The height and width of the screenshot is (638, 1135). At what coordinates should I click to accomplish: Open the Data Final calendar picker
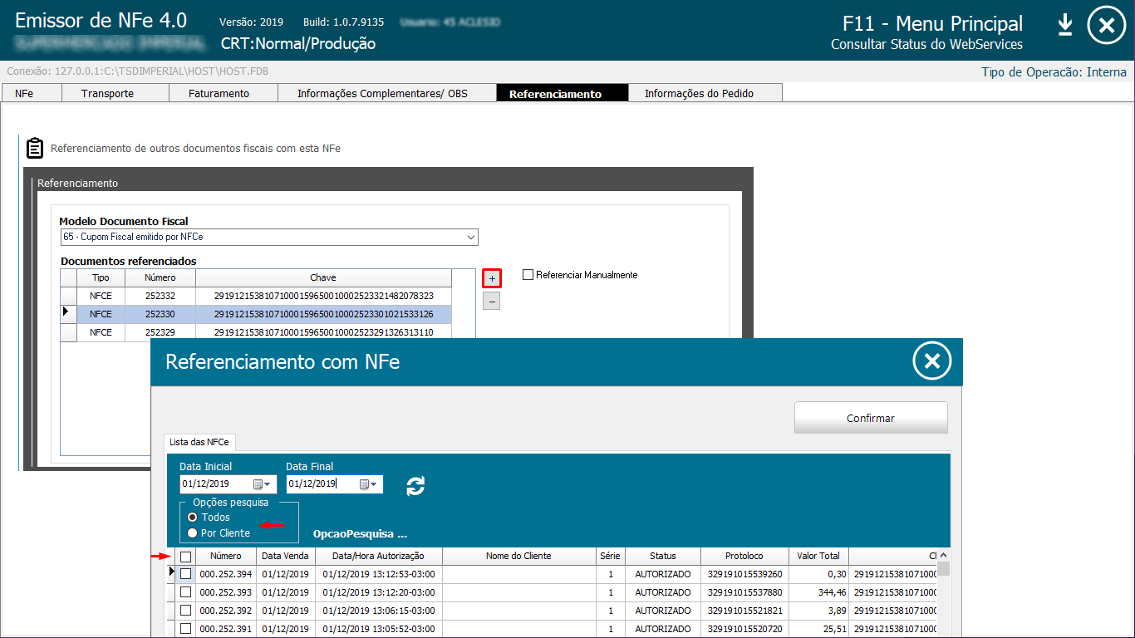pos(368,483)
